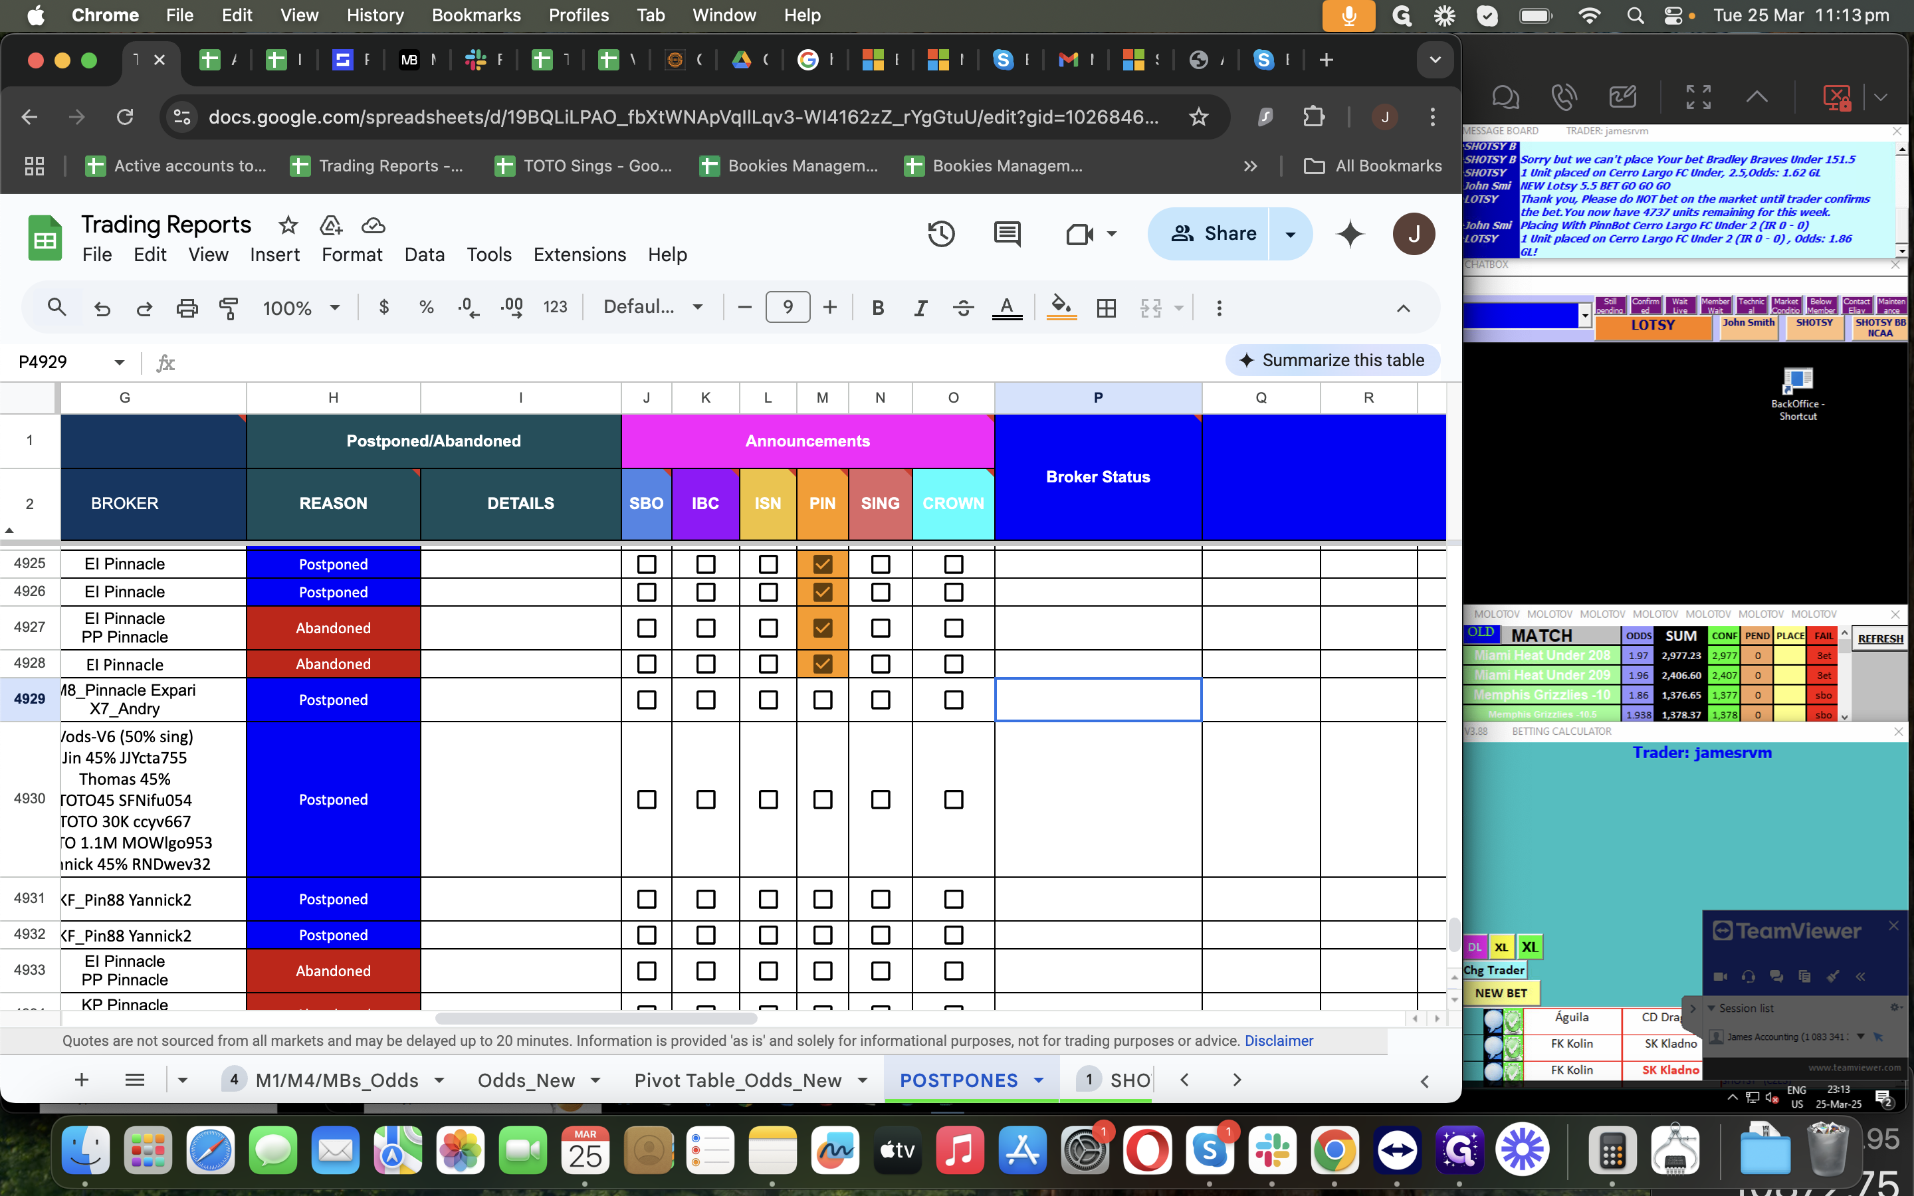Viewport: 1914px width, 1196px height.
Task: Check the IBC checkbox in row 4927
Action: (x=706, y=628)
